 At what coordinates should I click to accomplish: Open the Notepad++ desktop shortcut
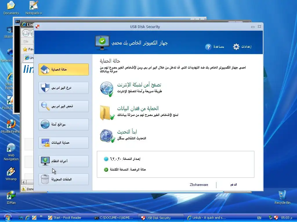(x=34, y=8)
